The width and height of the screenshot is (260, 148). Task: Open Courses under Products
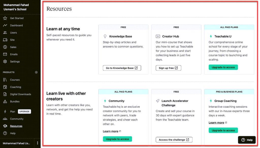15,80
